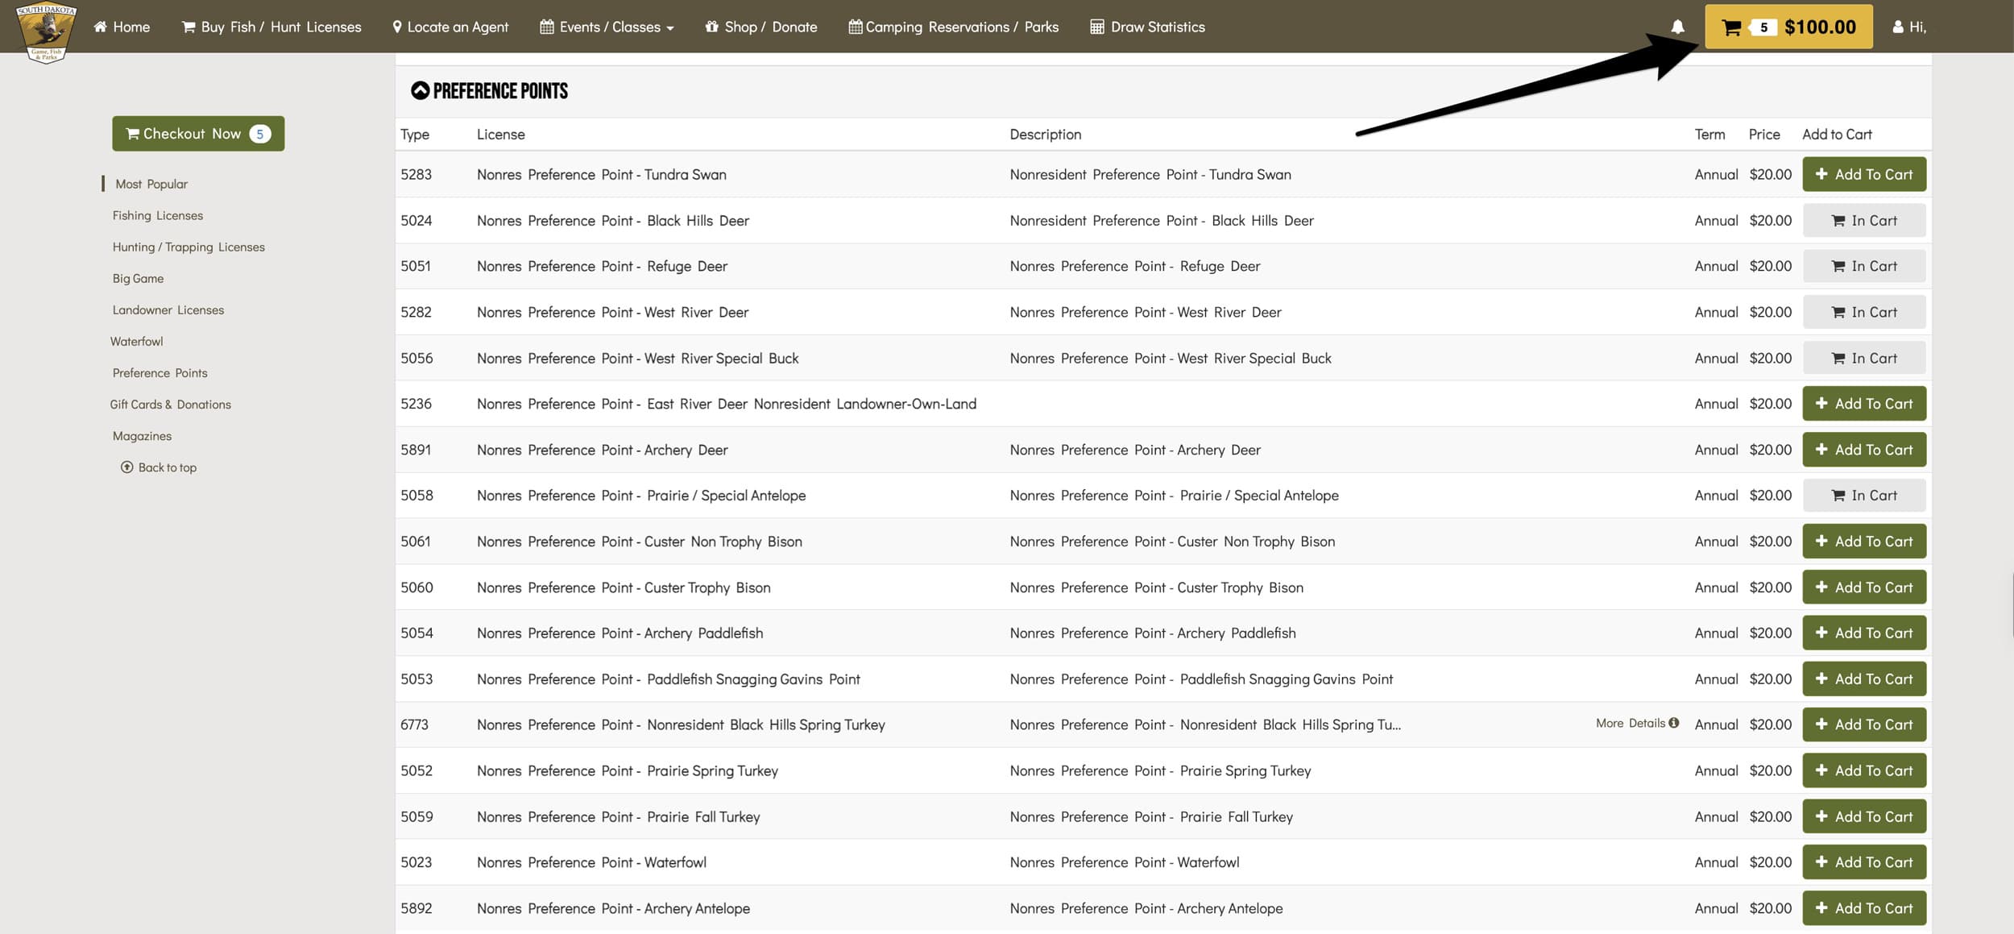
Task: Add Waterfowl preference point to cart
Action: (x=1864, y=862)
